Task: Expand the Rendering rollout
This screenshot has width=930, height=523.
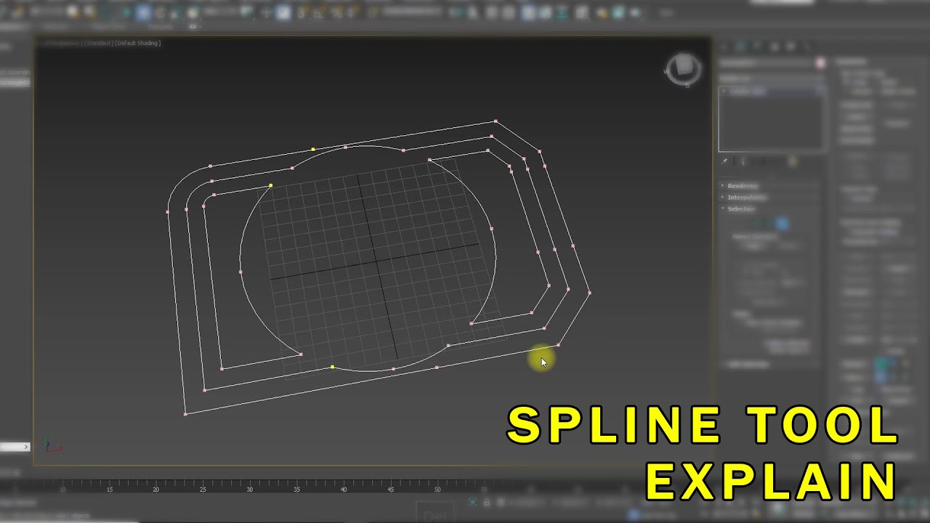Action: (743, 186)
